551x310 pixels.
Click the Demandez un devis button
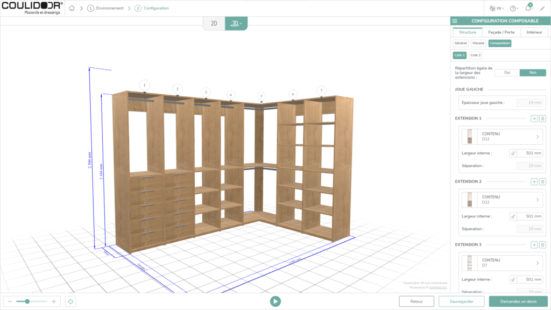pyautogui.click(x=518, y=301)
